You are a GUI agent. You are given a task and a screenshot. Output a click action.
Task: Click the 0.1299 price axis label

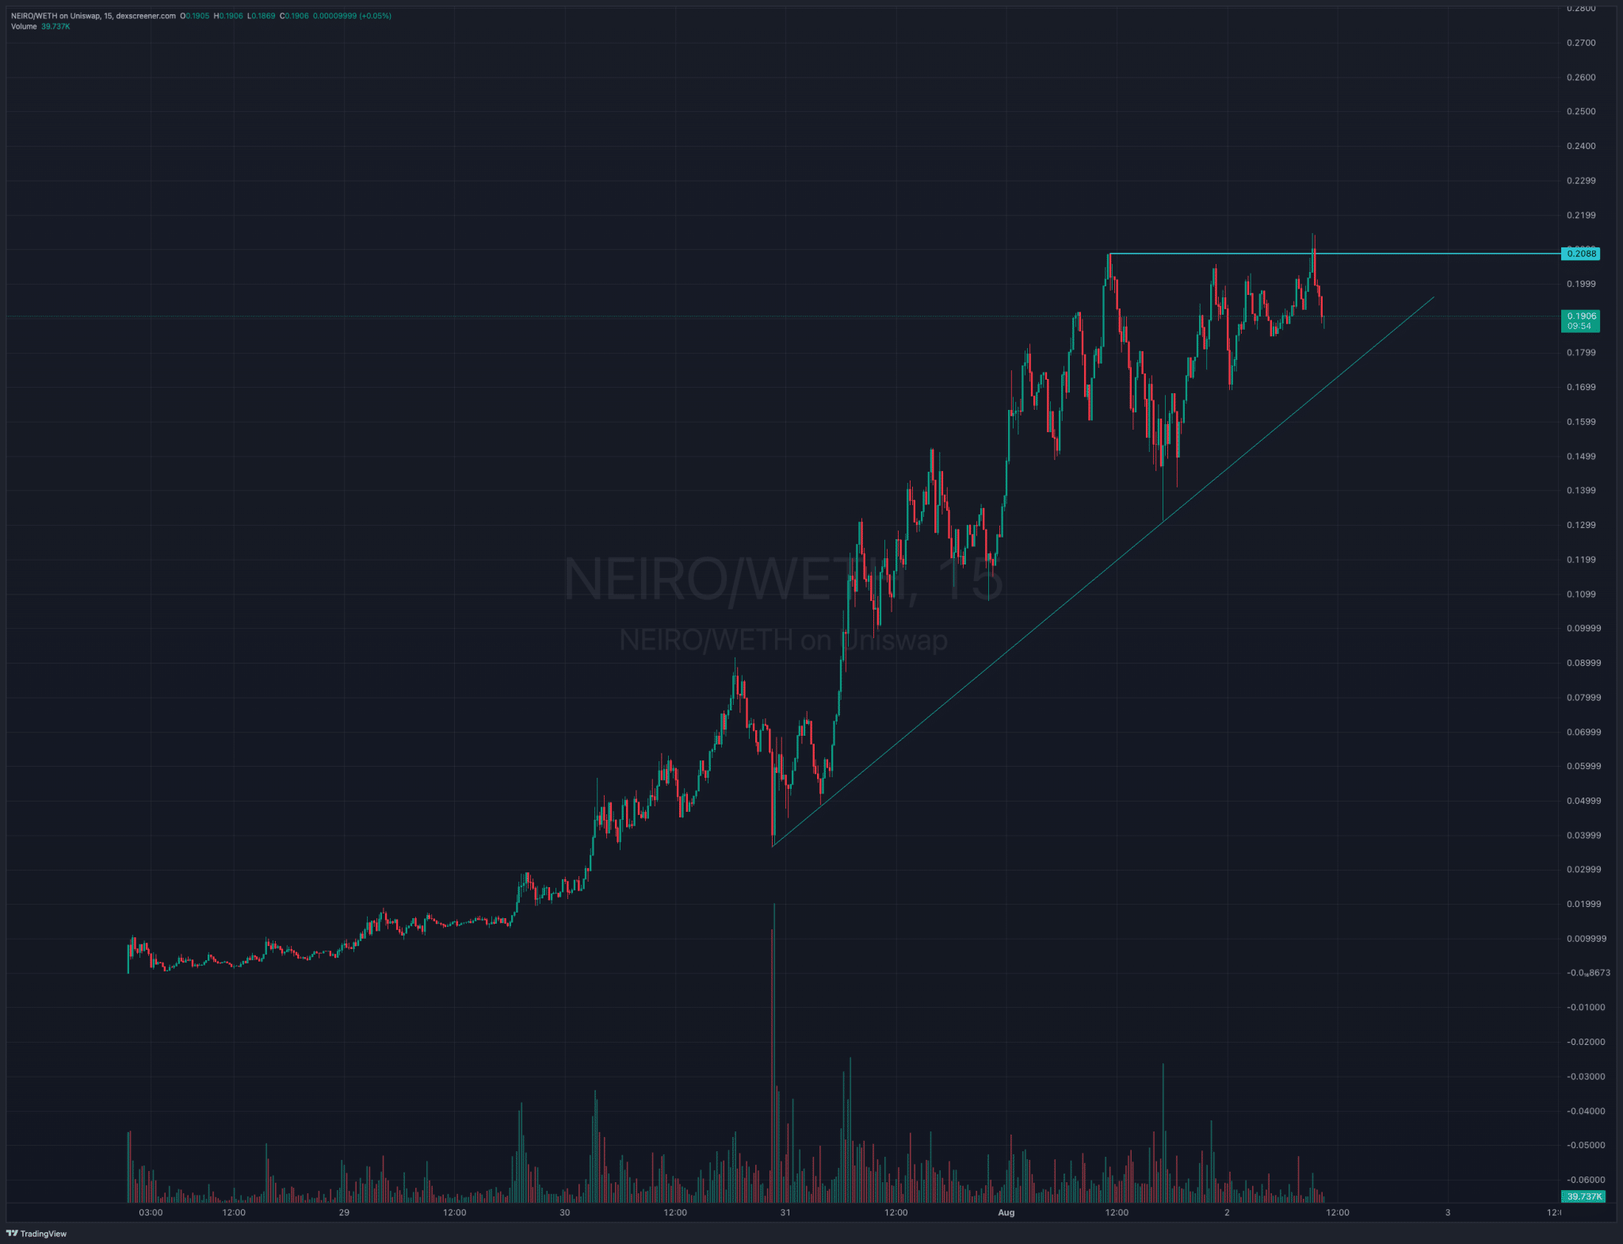click(1581, 525)
